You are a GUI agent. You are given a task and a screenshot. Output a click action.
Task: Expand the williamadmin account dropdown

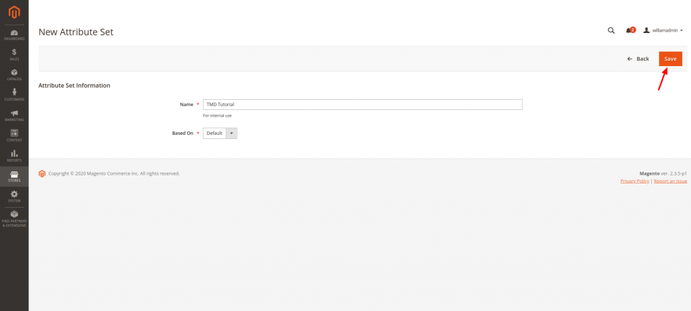663,30
